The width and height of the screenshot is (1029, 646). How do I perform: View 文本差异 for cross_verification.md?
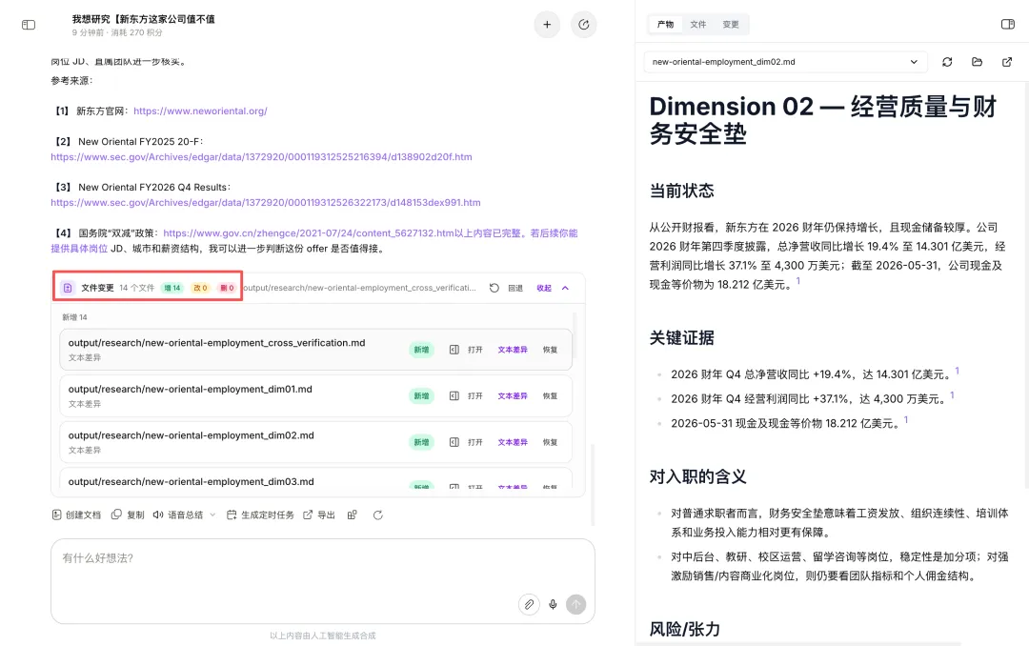[513, 350]
